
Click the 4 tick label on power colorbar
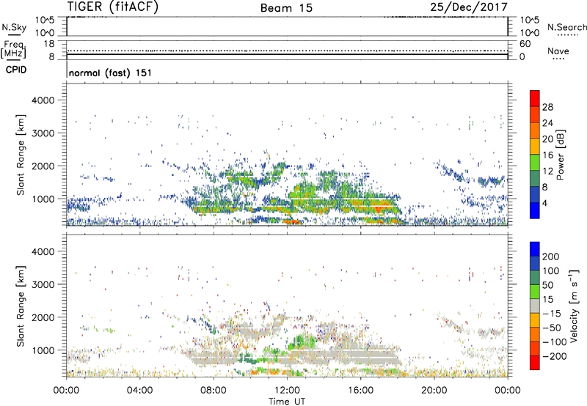(544, 204)
